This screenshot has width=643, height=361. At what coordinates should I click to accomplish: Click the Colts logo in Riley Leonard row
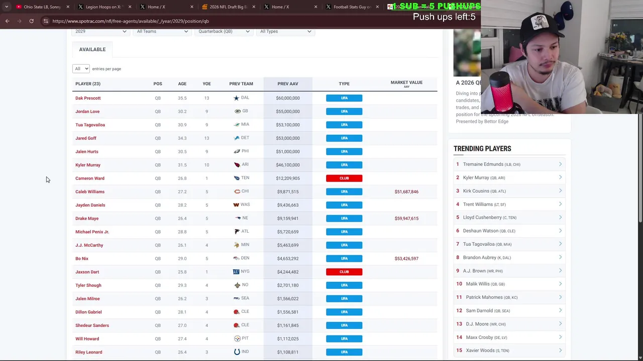(237, 351)
